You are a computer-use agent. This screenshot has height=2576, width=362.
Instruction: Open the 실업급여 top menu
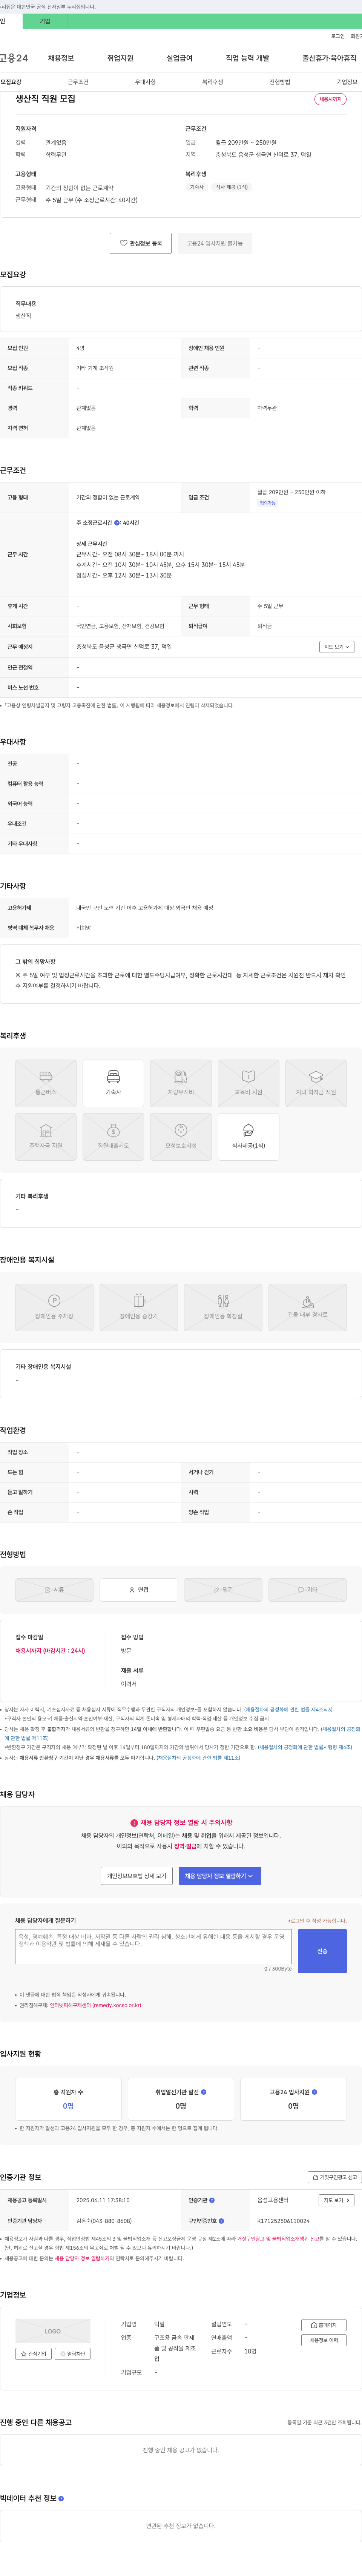[179, 58]
